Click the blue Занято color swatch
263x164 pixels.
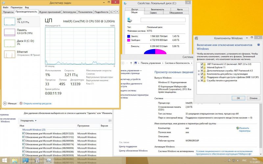pos(129,36)
